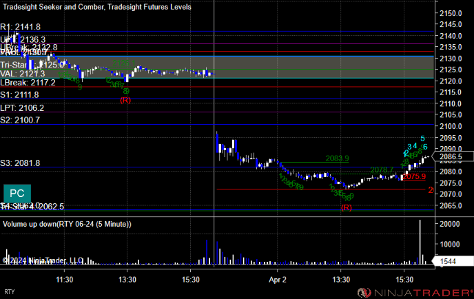Click the Apr 2 date on time axis
The height and width of the screenshot is (299, 474).
point(278,280)
